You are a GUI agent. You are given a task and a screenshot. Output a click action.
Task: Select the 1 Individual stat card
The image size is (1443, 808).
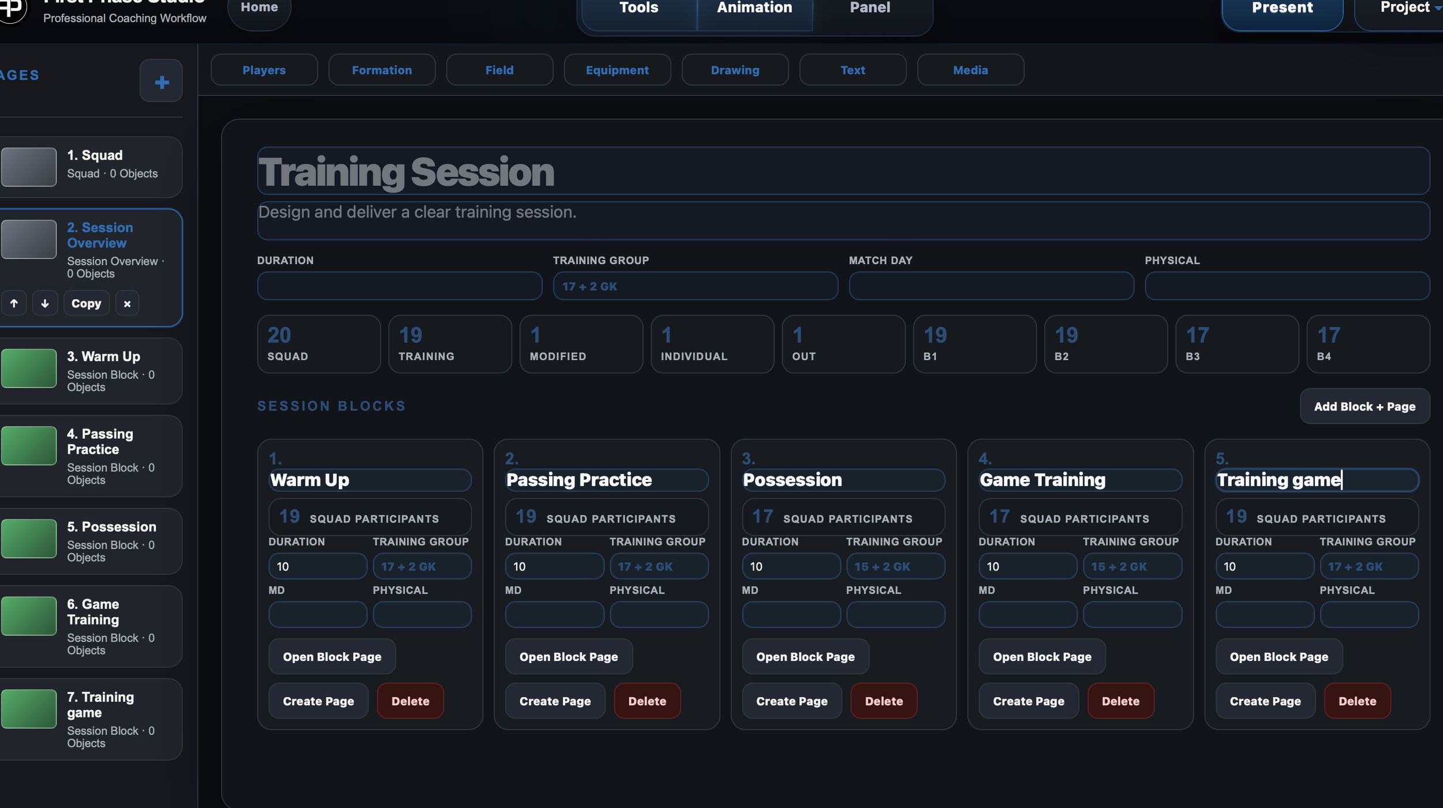(x=712, y=344)
